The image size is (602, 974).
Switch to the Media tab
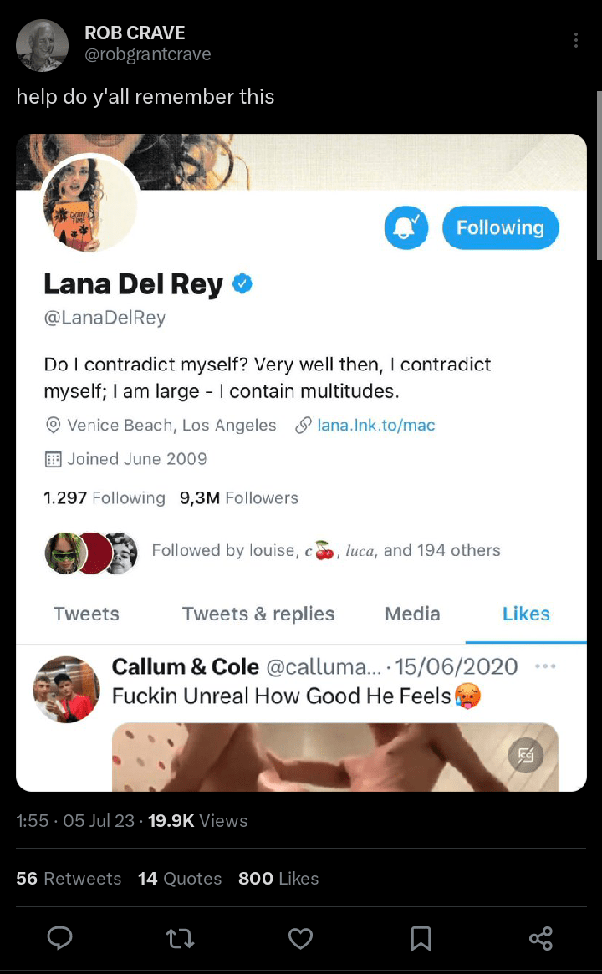tap(412, 614)
